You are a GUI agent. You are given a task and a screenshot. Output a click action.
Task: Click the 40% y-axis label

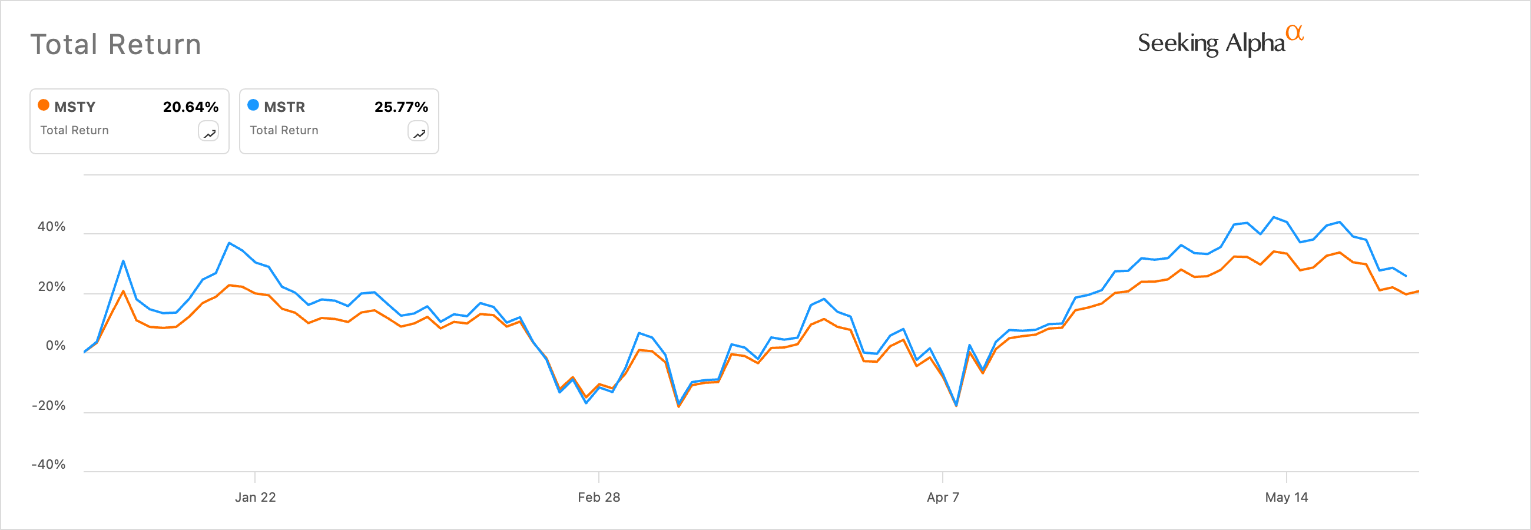pyautogui.click(x=52, y=226)
